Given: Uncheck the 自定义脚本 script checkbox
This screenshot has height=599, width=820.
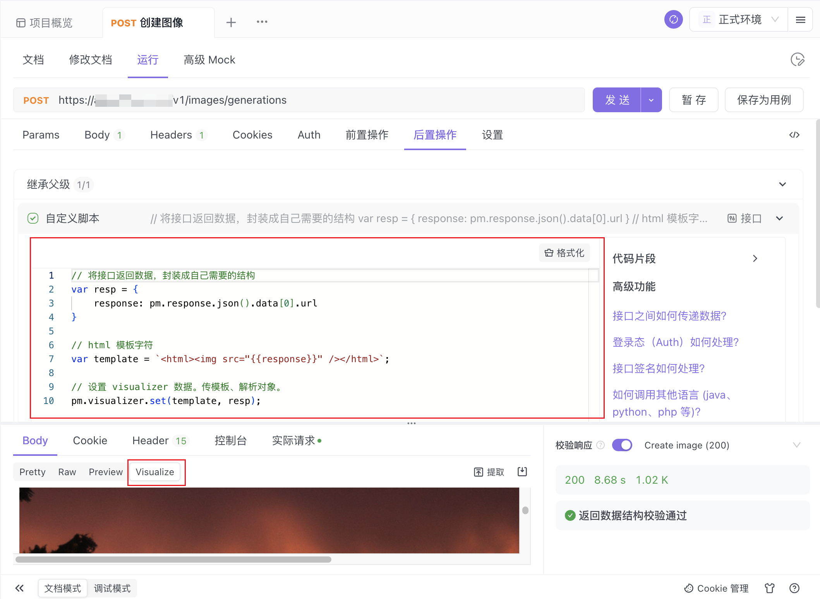Looking at the screenshot, I should point(33,218).
